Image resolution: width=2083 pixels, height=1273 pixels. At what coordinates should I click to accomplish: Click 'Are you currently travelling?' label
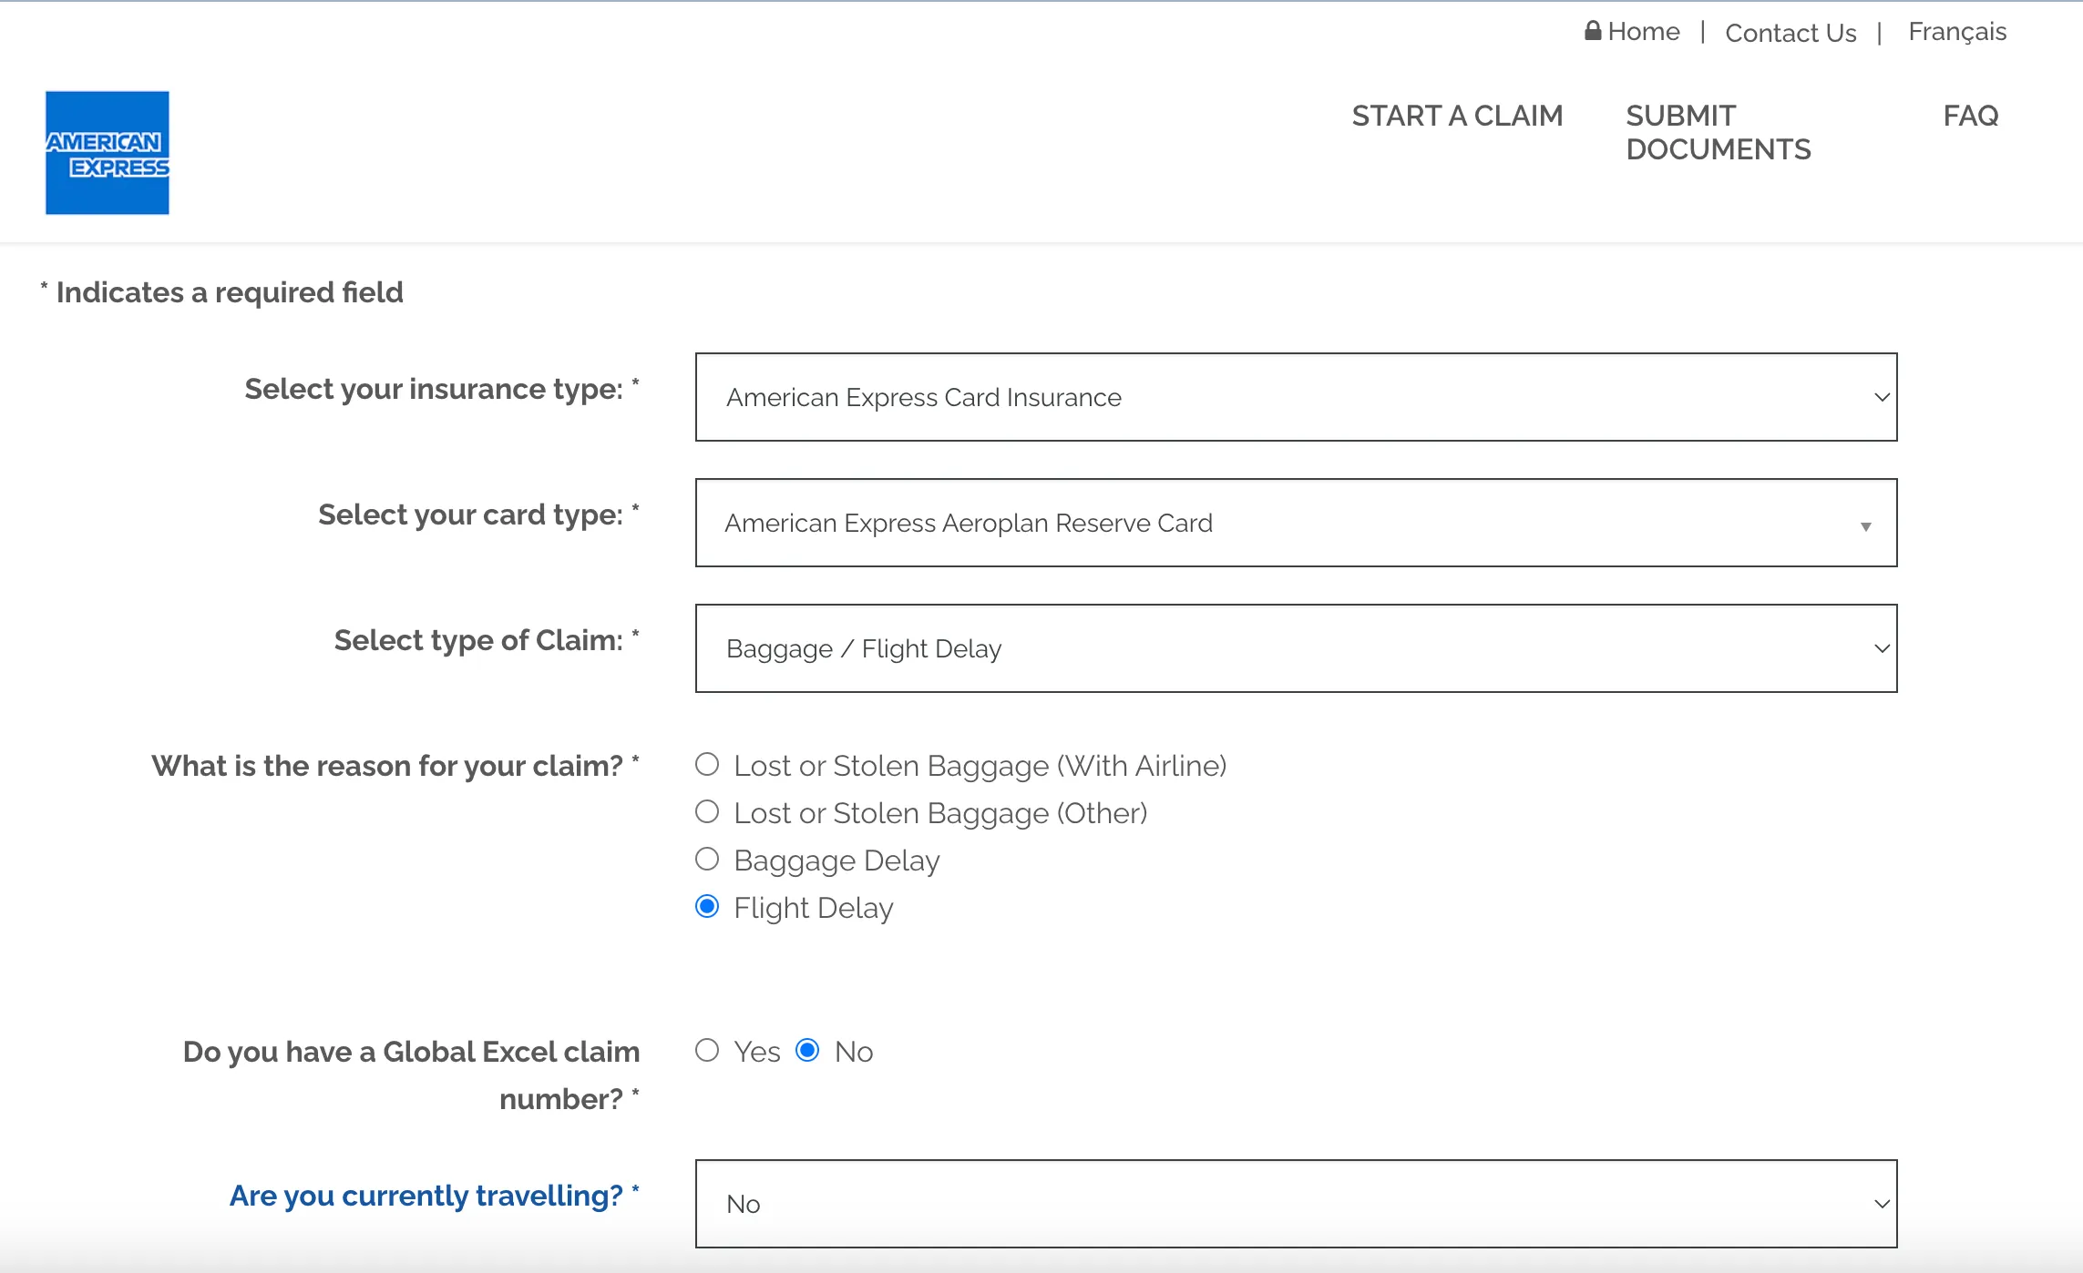pos(434,1196)
